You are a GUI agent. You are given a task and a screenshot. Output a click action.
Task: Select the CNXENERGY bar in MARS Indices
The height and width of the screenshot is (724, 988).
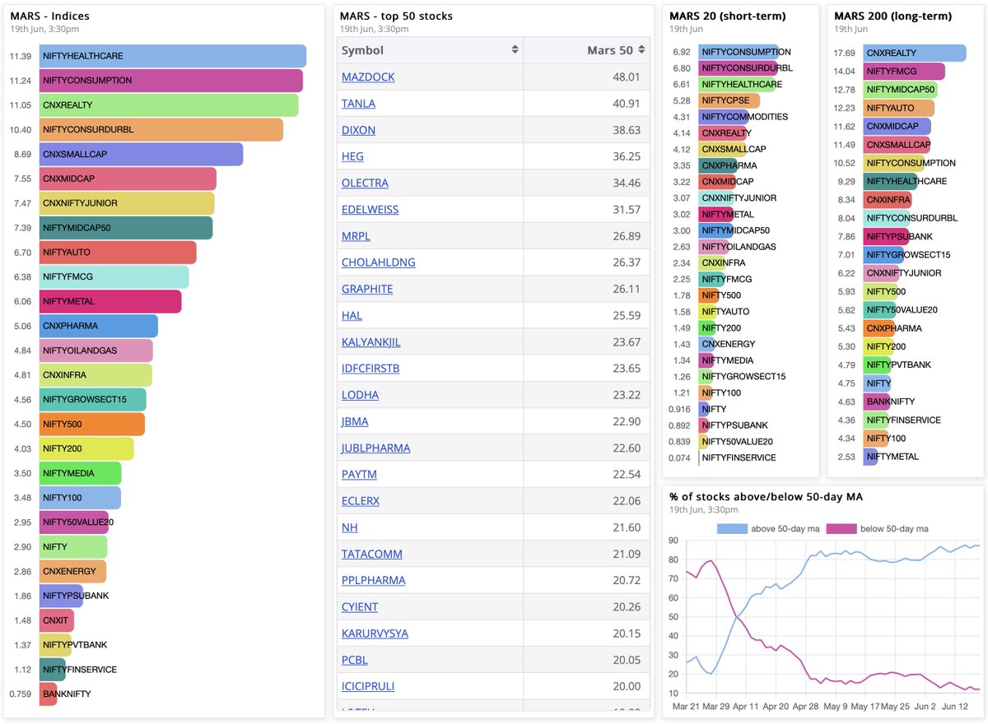(73, 571)
